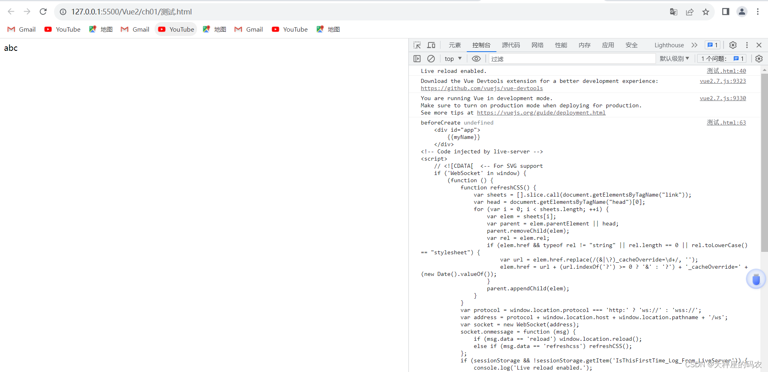Switch to the 性能 tab

561,45
